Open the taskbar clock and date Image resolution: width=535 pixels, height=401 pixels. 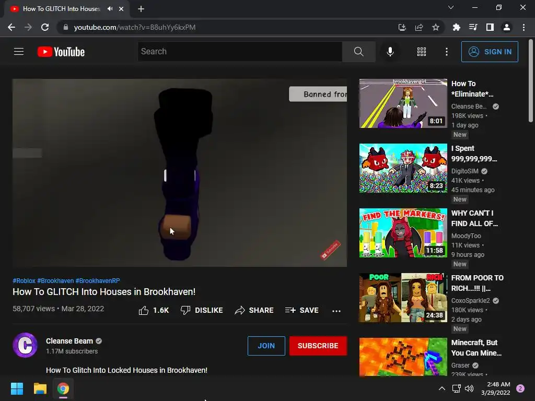point(496,388)
